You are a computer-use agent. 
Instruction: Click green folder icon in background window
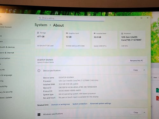click(x=157, y=90)
